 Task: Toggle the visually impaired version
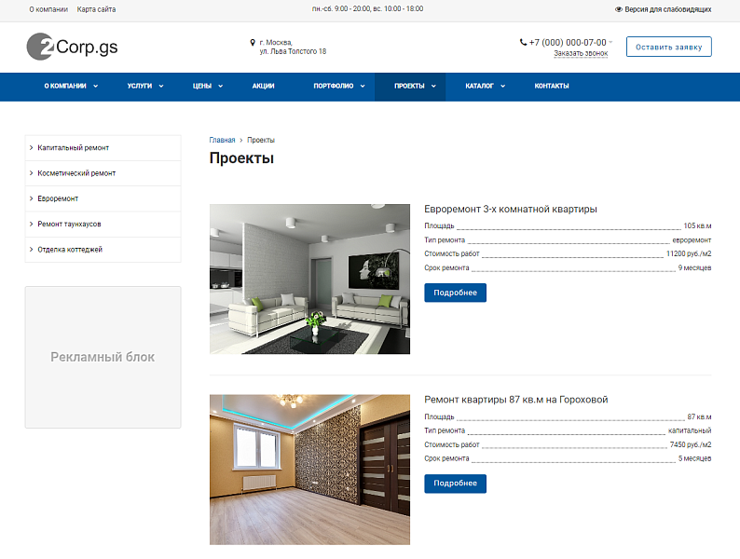[x=663, y=9]
